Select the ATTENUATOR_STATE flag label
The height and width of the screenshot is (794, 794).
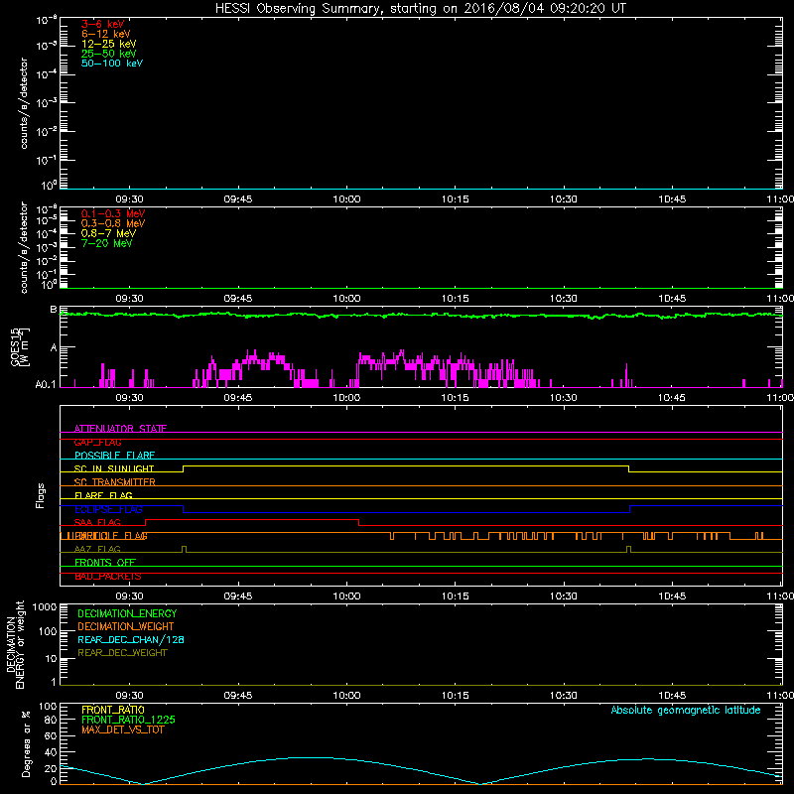click(120, 429)
